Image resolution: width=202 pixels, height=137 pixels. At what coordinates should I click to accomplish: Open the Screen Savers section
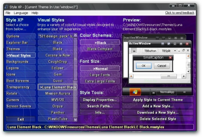(x=21, y=106)
